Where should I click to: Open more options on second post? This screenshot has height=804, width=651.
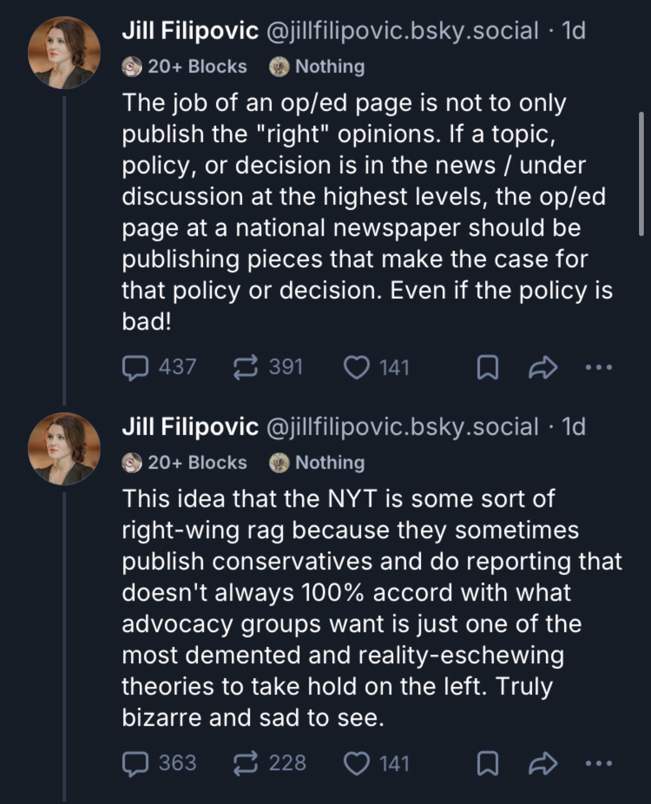coord(599,764)
